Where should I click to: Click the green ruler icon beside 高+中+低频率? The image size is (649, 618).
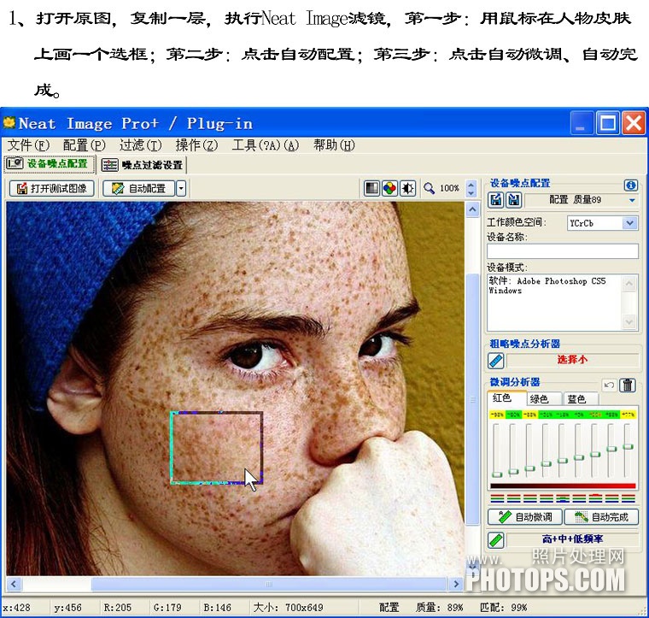point(496,540)
